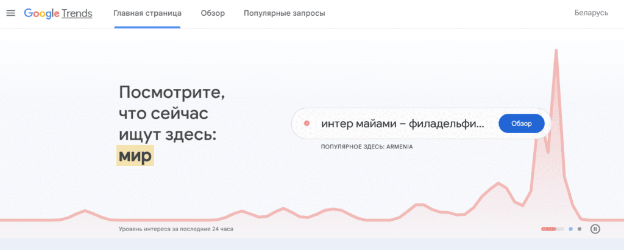Open the Популярные запросы tab
The height and width of the screenshot is (250, 624).
click(284, 13)
